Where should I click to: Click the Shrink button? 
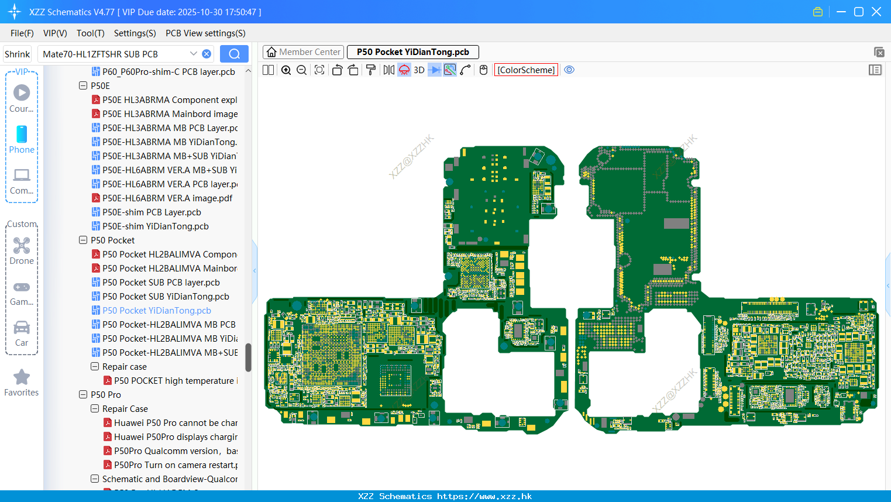pos(18,54)
